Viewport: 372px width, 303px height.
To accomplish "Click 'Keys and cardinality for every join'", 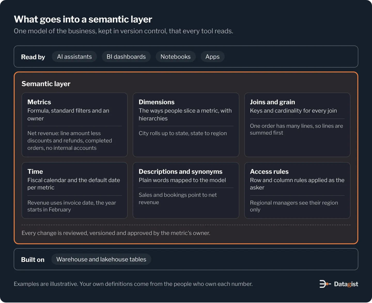I will (293, 111).
